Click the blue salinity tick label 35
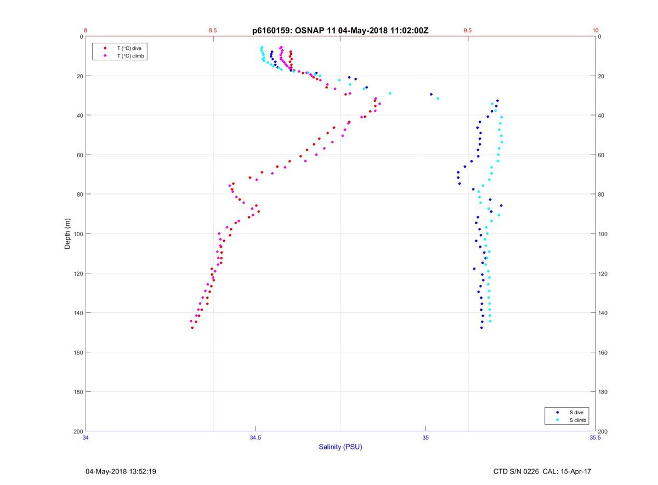The height and width of the screenshot is (485, 658). 426,437
